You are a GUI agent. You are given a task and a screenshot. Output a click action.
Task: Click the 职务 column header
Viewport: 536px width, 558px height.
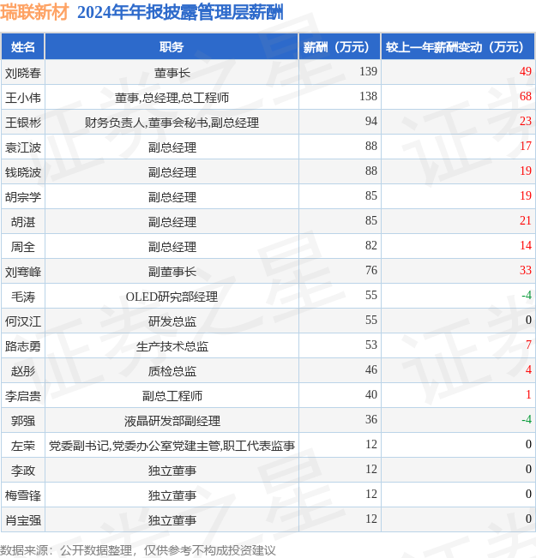(172, 46)
